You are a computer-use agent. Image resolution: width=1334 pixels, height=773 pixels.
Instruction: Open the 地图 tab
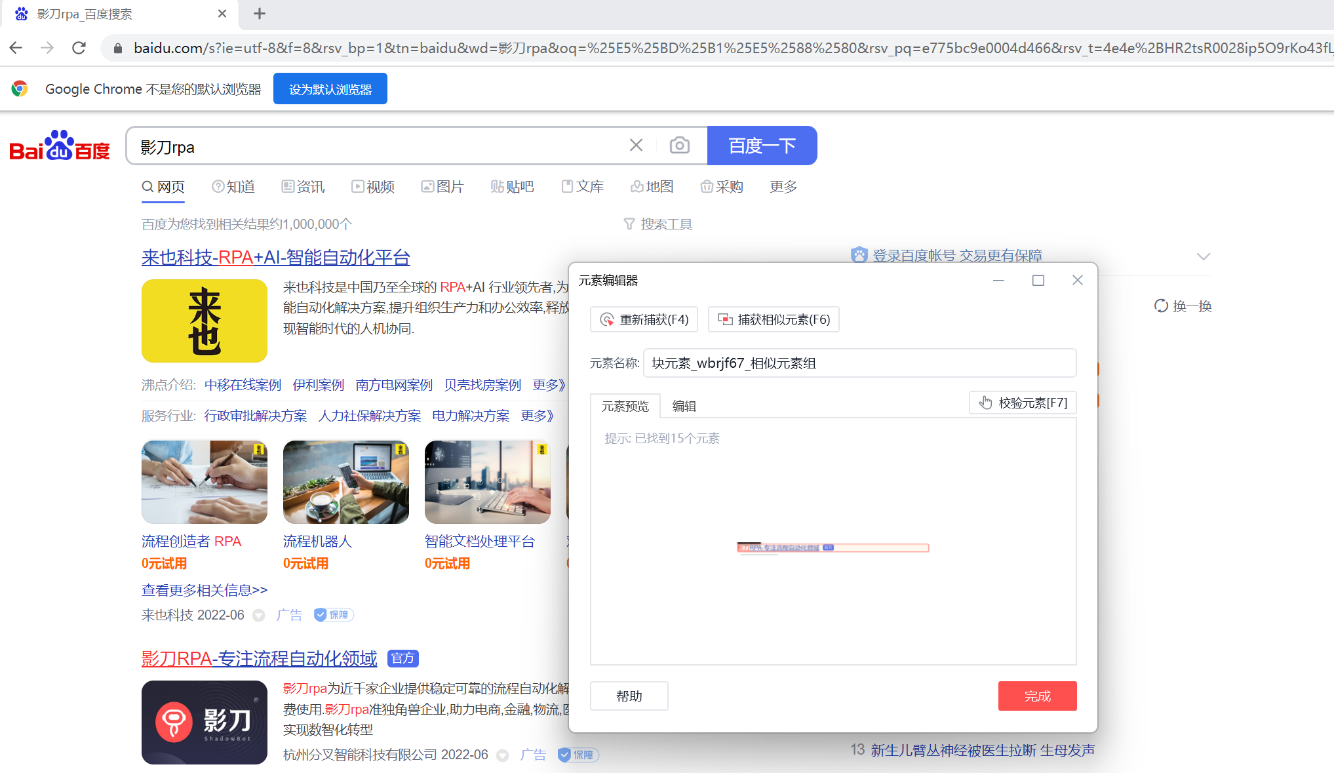pos(652,187)
